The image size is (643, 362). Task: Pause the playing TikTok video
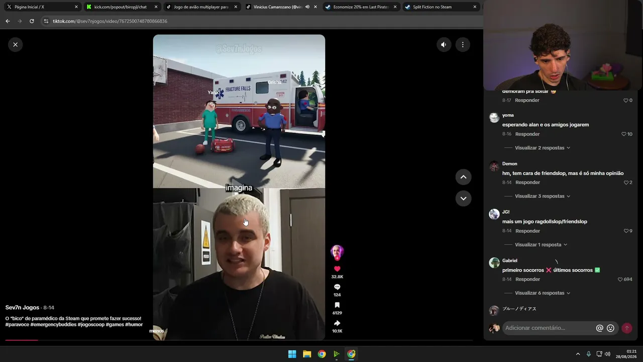click(239, 187)
